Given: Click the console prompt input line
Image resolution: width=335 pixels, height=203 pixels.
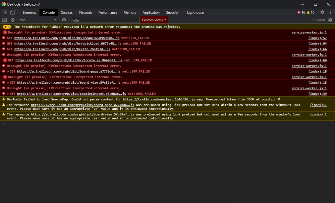Looking at the screenshot, I should 168,123.
